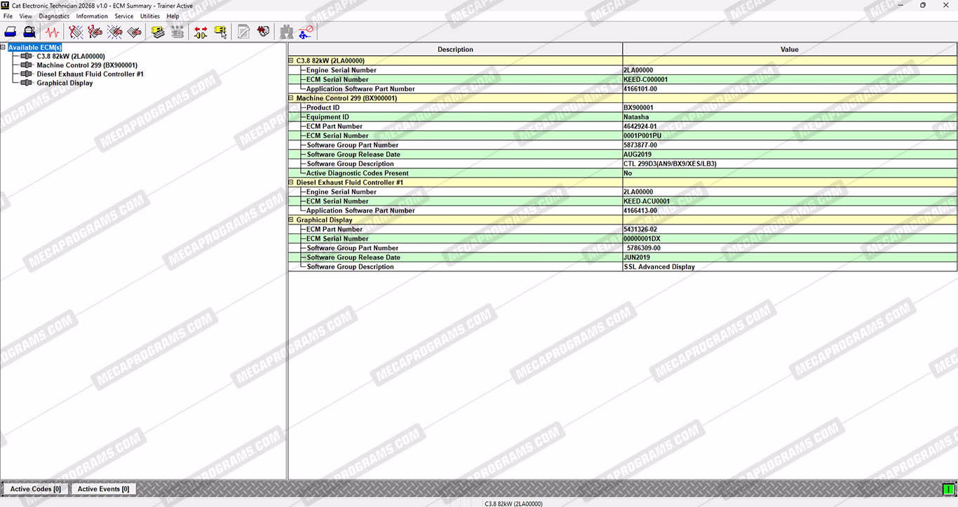Viewport: 958px width, 507px height.
Task: Click the Print toolbar icon
Action: tap(11, 32)
